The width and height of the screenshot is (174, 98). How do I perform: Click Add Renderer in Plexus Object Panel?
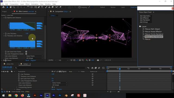pyautogui.click(x=145, y=20)
